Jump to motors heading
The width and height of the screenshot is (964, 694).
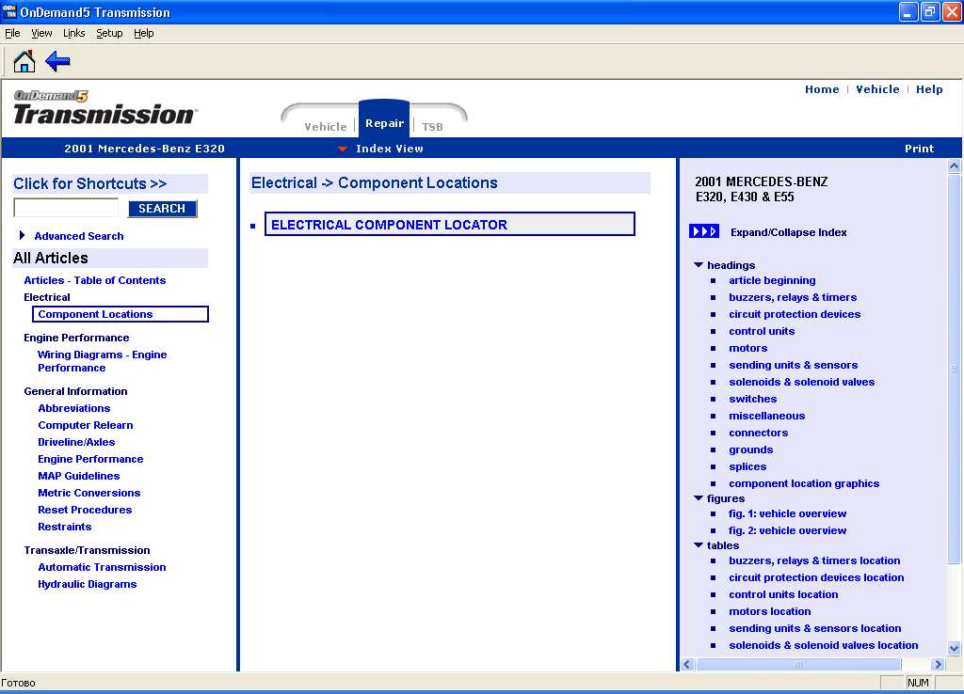click(748, 348)
